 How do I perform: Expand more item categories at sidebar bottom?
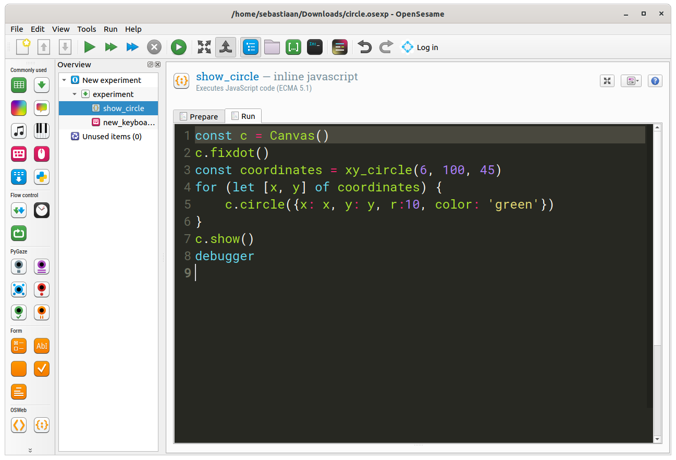point(30,449)
